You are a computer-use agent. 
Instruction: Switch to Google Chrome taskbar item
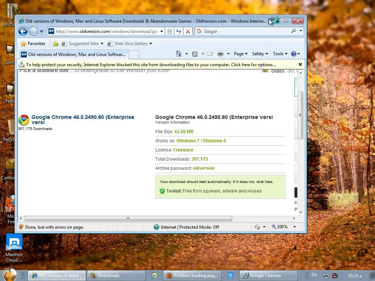(268, 276)
